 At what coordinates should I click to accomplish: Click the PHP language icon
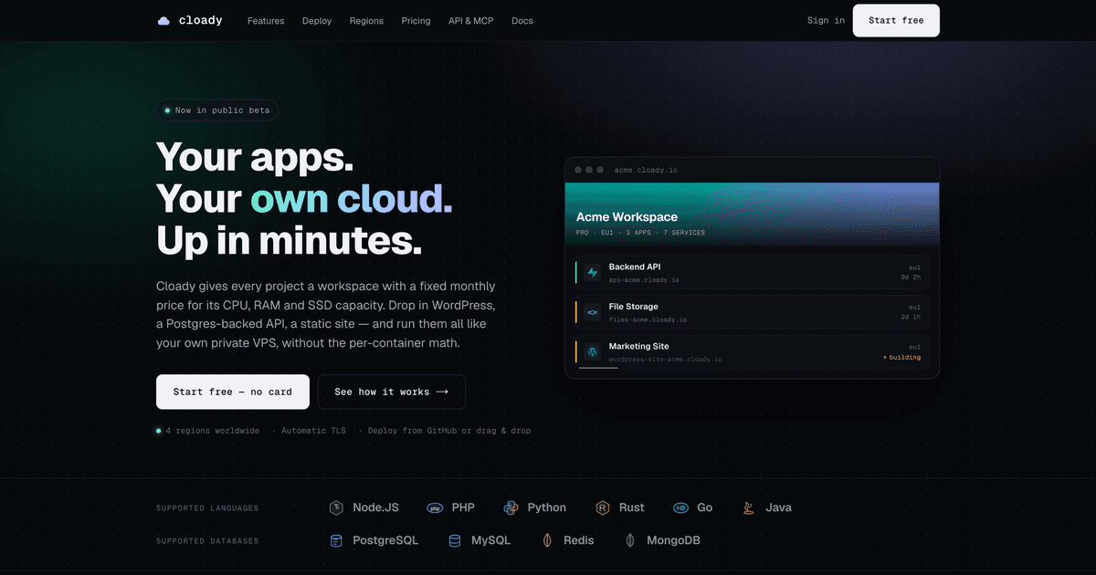(435, 507)
